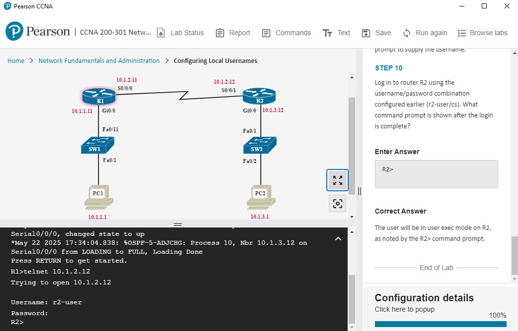The width and height of the screenshot is (518, 331).
Task: Click the center/focus topology icon
Action: [337, 204]
